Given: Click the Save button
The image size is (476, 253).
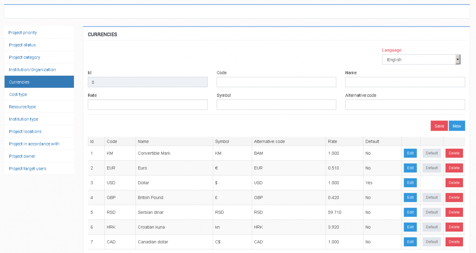Looking at the screenshot, I should pos(439,126).
